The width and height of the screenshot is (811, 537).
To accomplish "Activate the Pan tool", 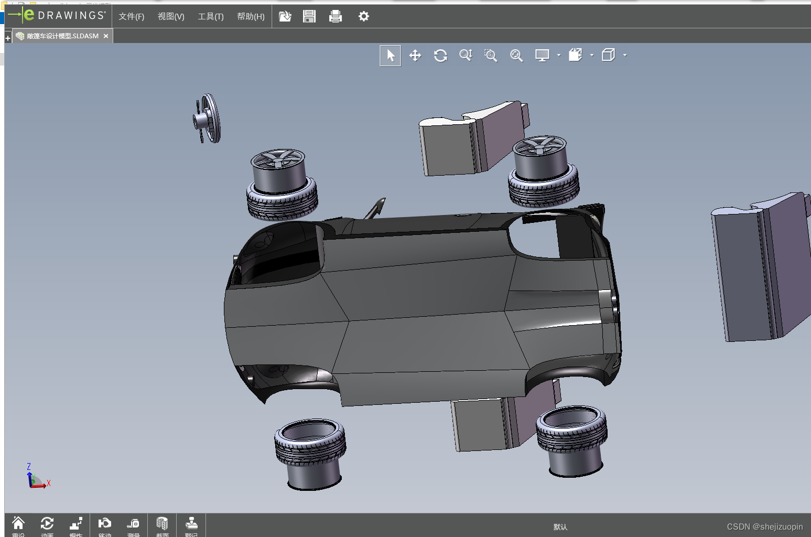I will [415, 56].
